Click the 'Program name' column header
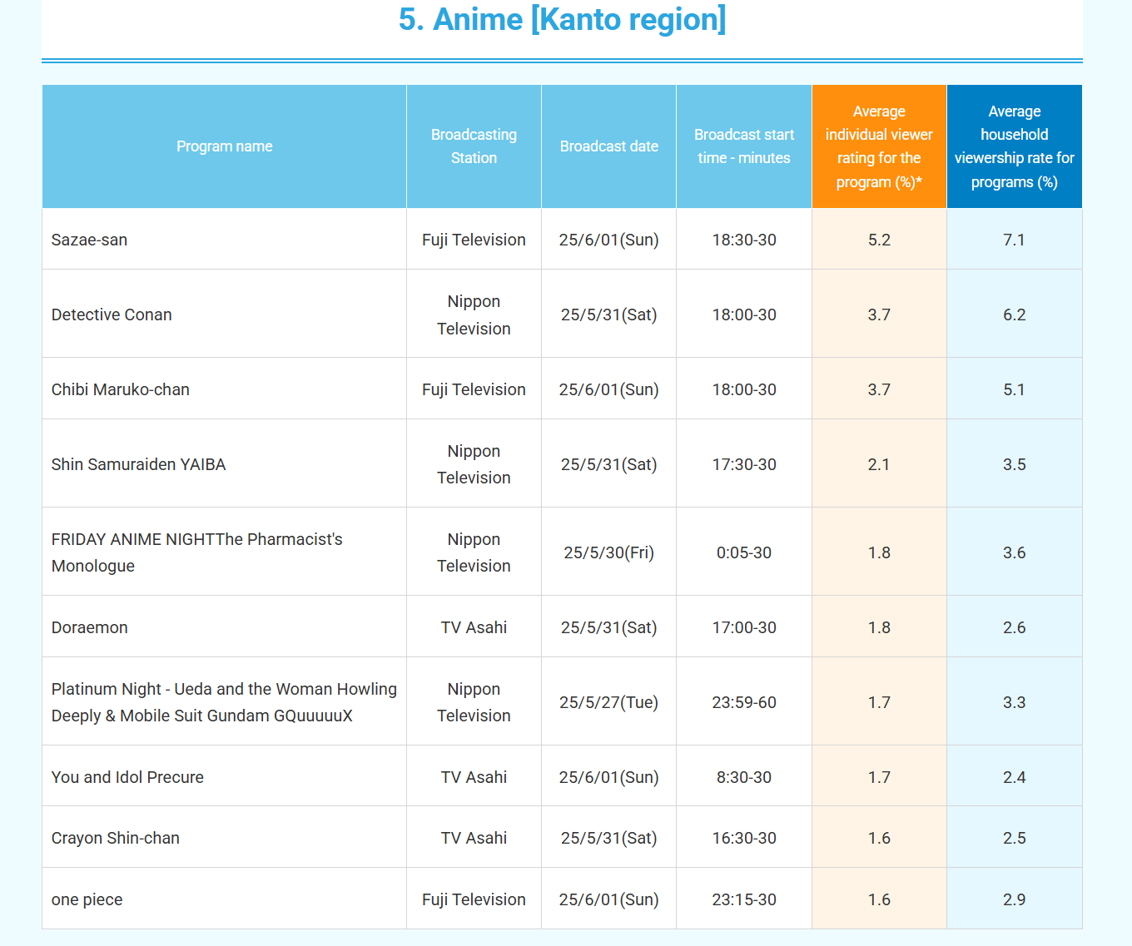This screenshot has height=946, width=1132. coord(224,146)
